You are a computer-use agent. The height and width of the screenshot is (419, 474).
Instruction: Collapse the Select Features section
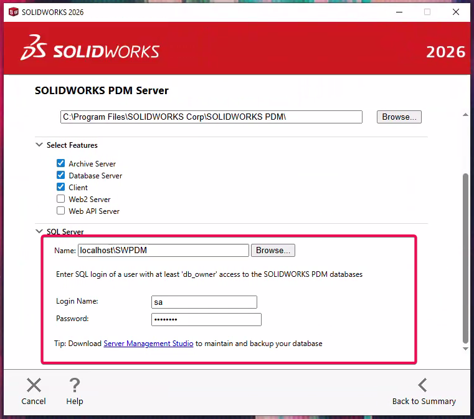(39, 145)
